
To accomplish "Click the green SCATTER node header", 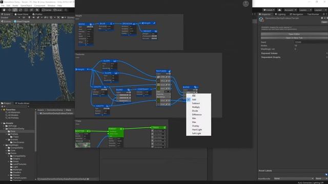I will (x=83, y=131).
